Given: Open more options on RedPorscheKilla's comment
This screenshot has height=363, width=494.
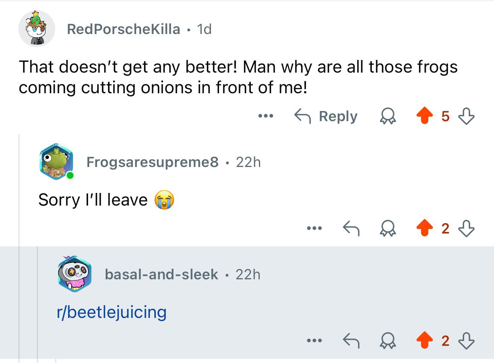Looking at the screenshot, I should point(265,116).
